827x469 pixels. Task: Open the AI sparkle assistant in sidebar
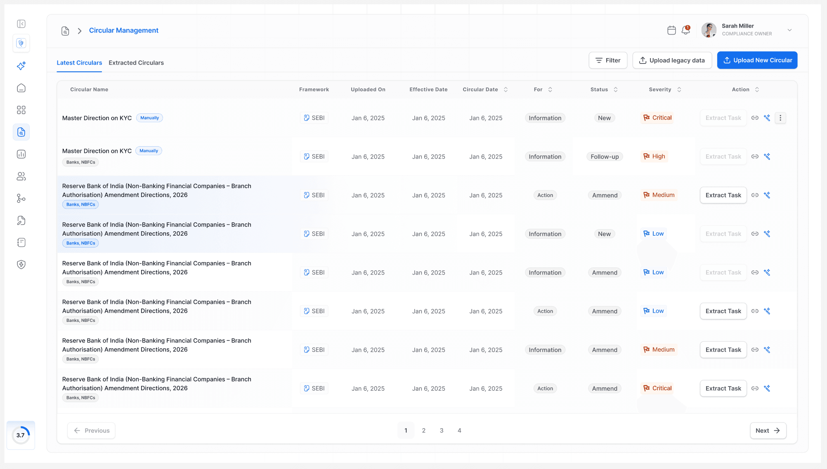(21, 66)
